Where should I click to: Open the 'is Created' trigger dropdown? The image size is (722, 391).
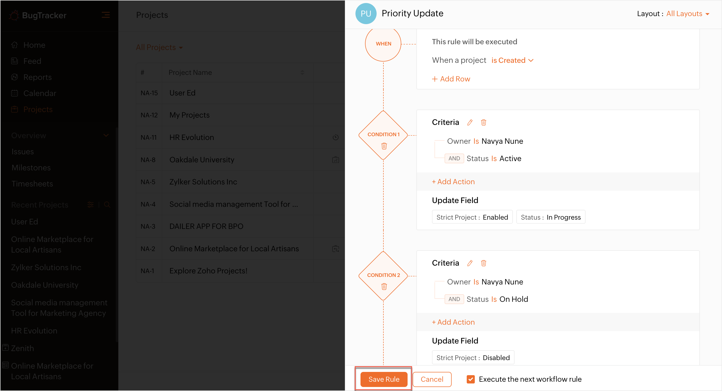coord(512,60)
